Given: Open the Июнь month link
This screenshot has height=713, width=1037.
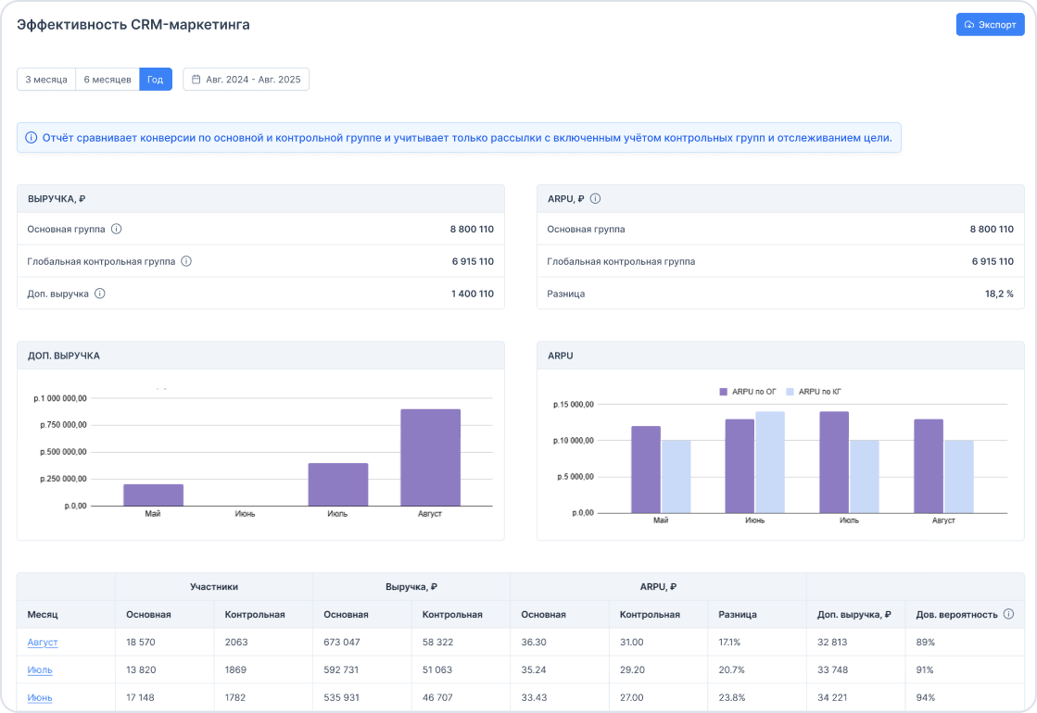Looking at the screenshot, I should point(40,697).
